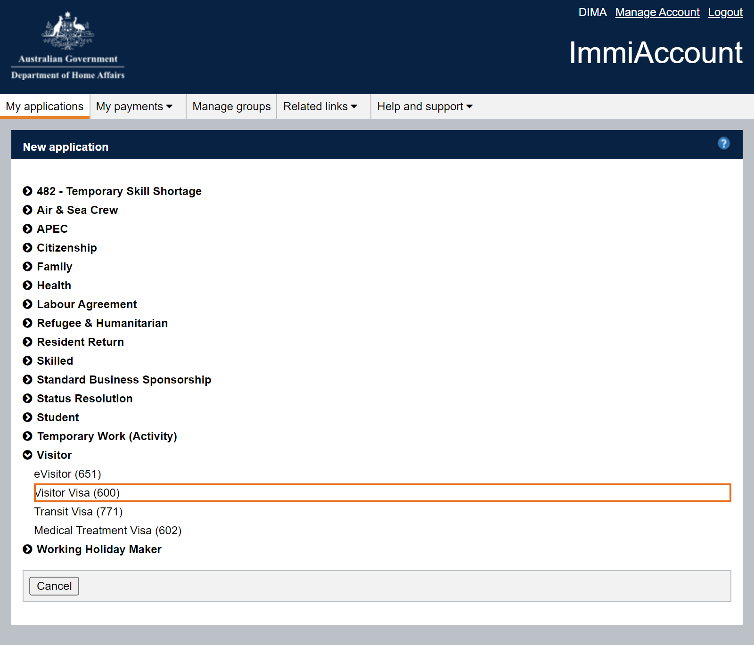754x645 pixels.
Task: Click the Temporary Work (Activity) label
Action: click(107, 436)
